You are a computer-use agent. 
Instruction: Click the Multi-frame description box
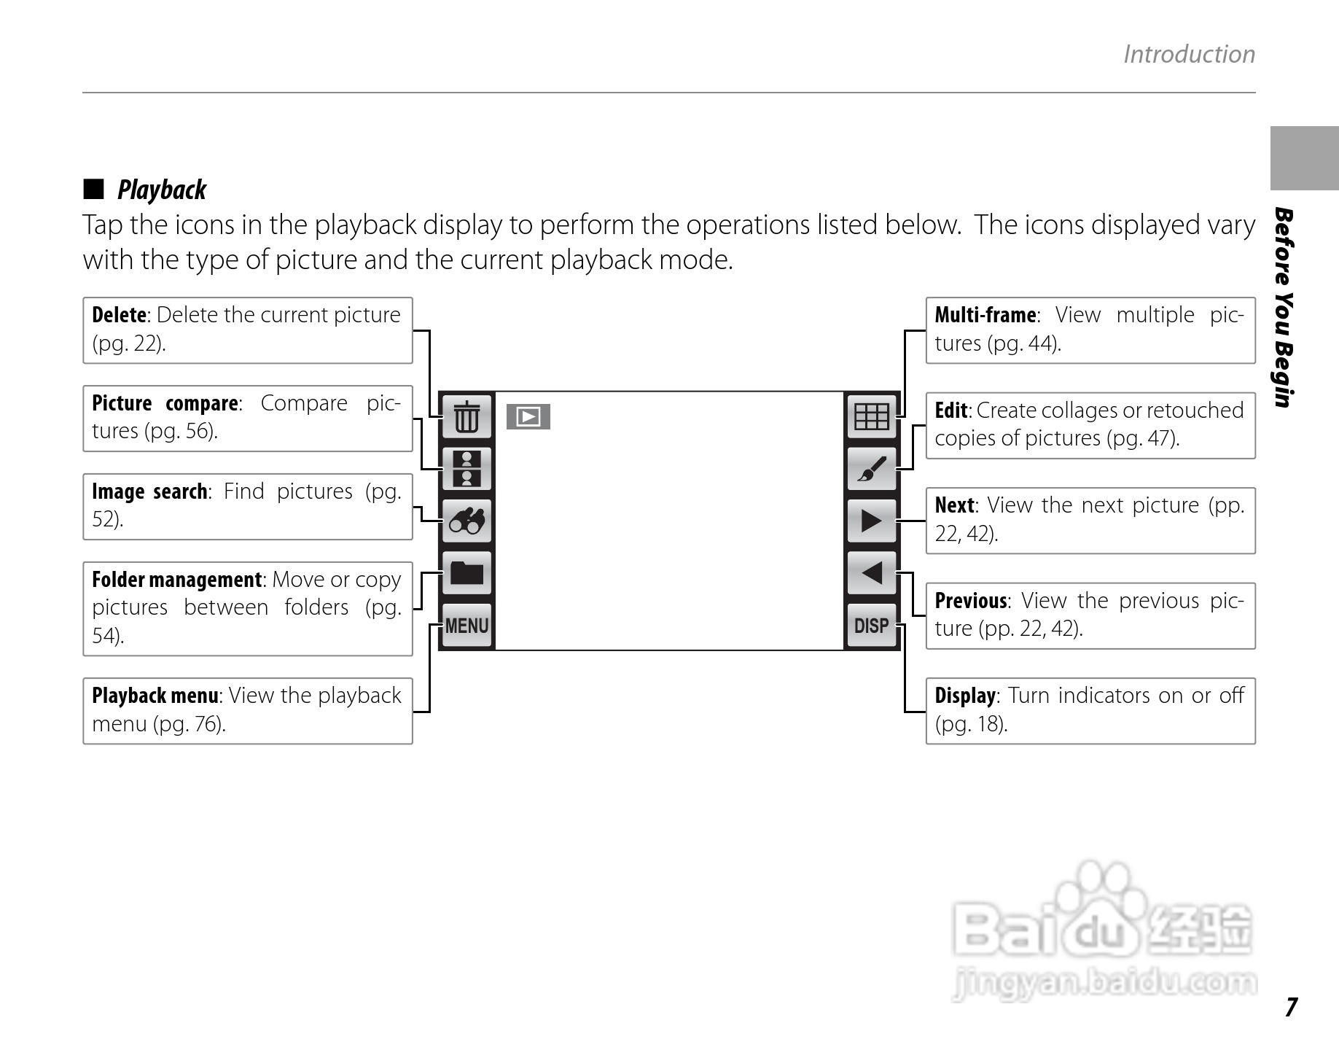click(1090, 330)
